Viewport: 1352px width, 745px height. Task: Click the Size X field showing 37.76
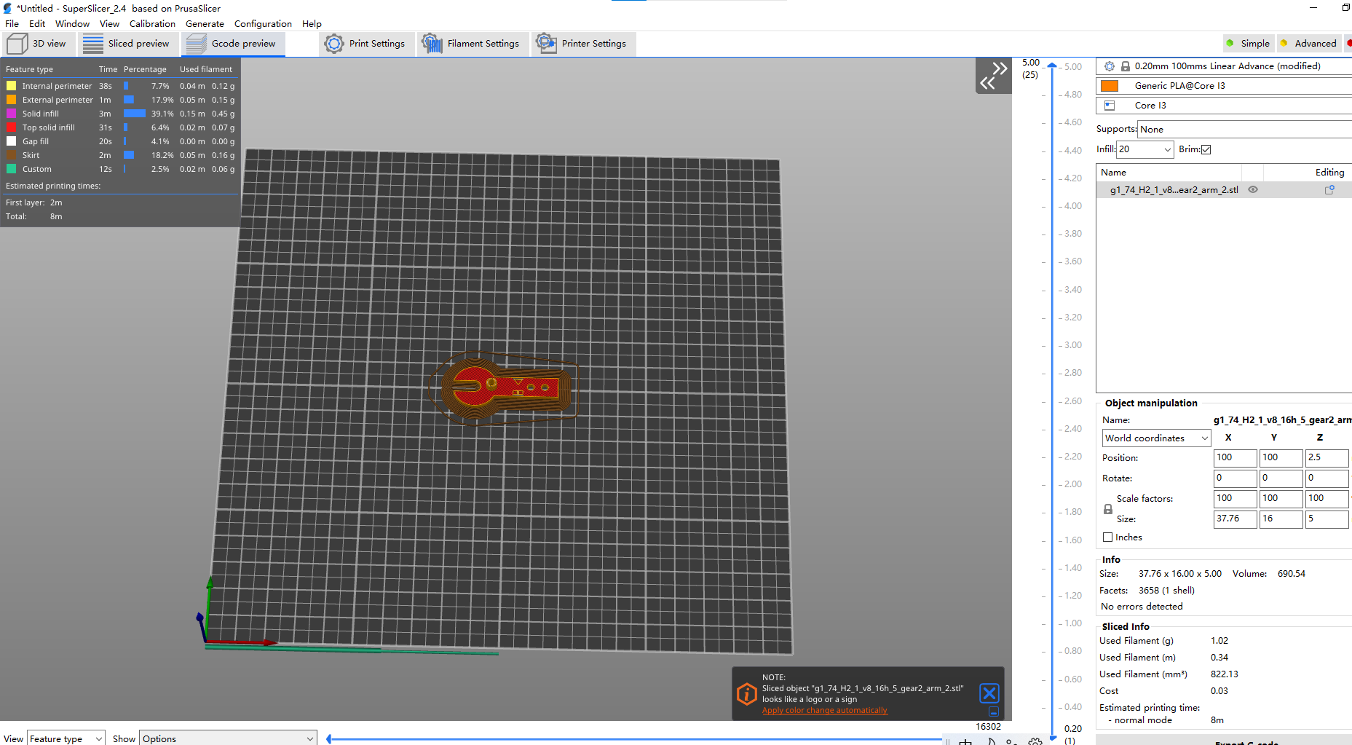click(1235, 519)
